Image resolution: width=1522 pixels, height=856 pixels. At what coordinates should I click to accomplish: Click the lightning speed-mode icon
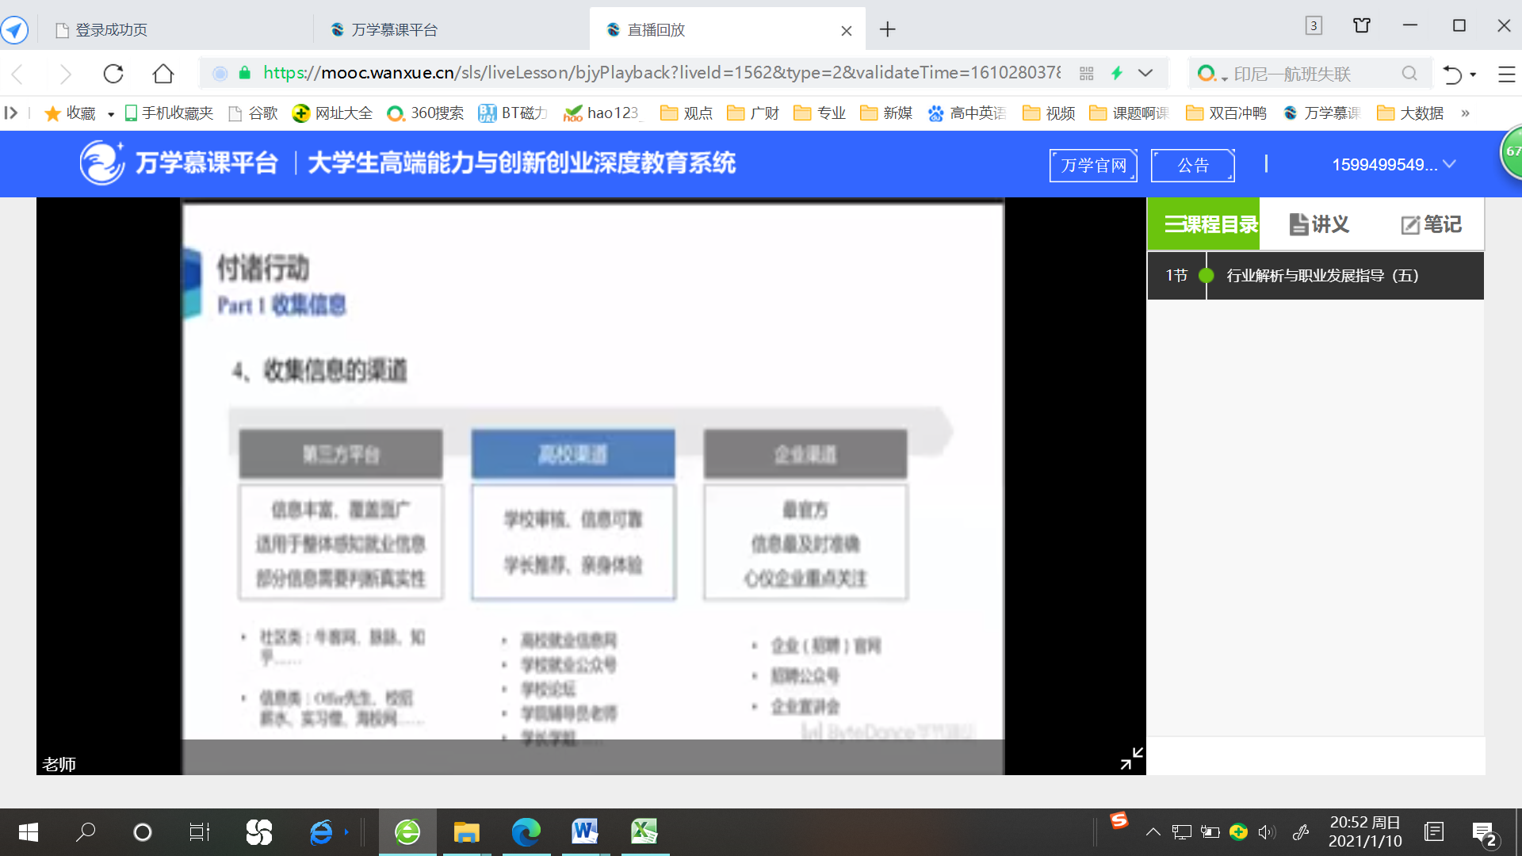1117,74
